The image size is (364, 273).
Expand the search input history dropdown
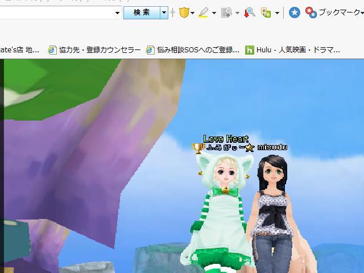tap(118, 13)
